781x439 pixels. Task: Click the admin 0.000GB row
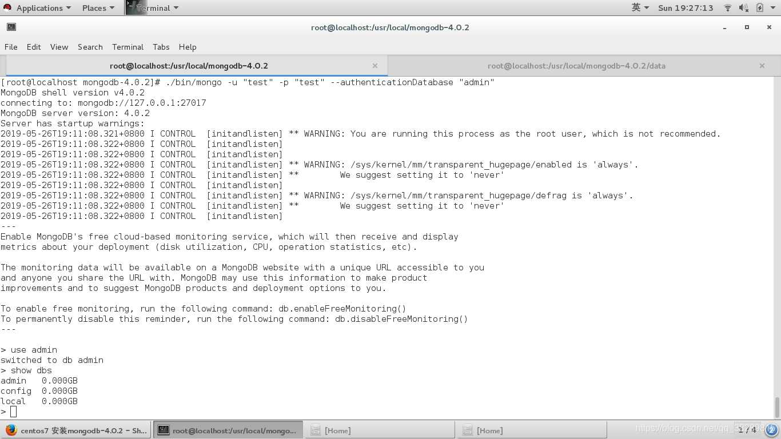click(39, 381)
